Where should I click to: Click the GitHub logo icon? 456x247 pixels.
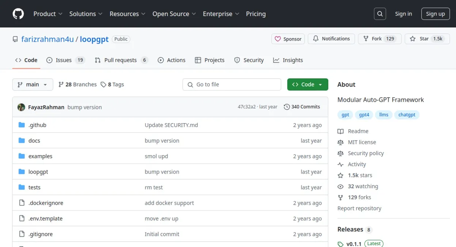(18, 14)
